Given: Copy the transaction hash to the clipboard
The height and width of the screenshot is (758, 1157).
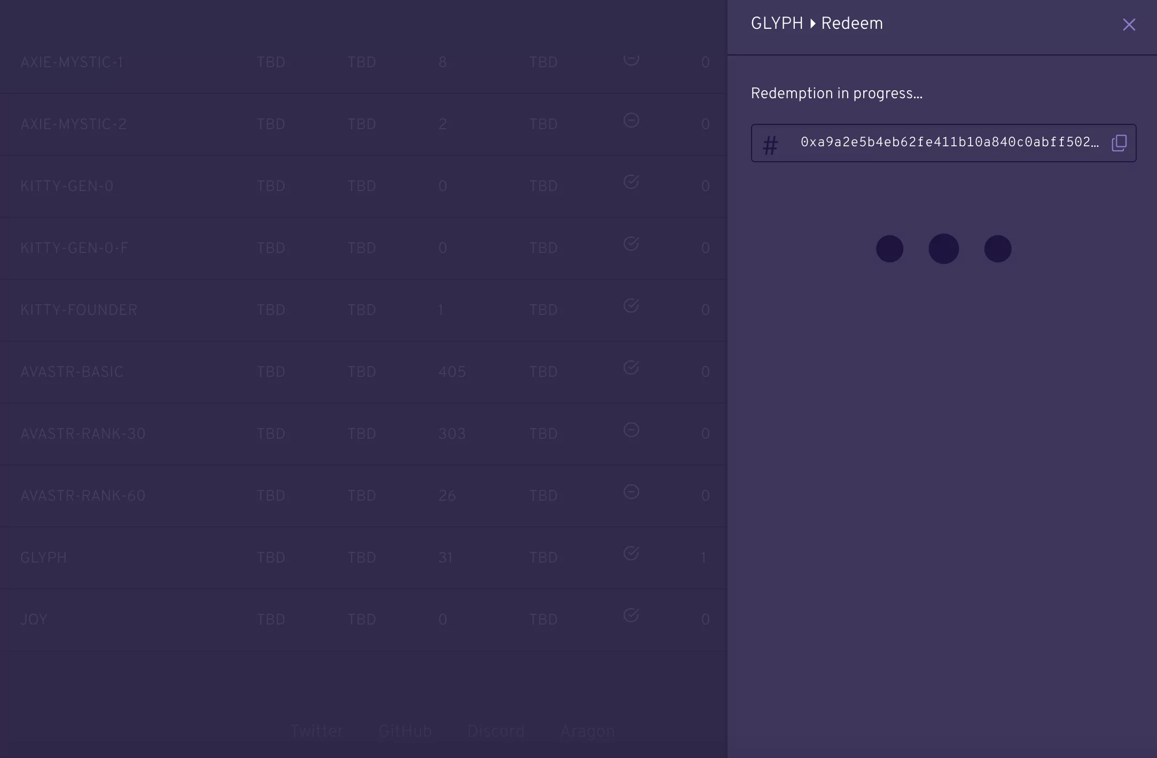Looking at the screenshot, I should coord(1119,143).
